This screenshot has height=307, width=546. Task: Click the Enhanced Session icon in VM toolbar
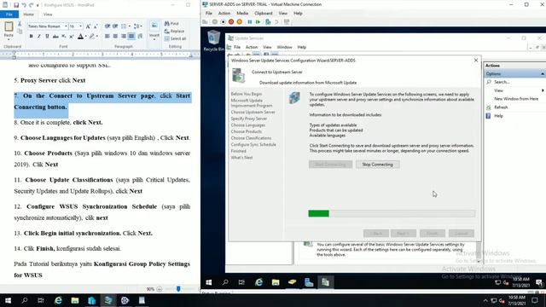pyautogui.click(x=287, y=22)
